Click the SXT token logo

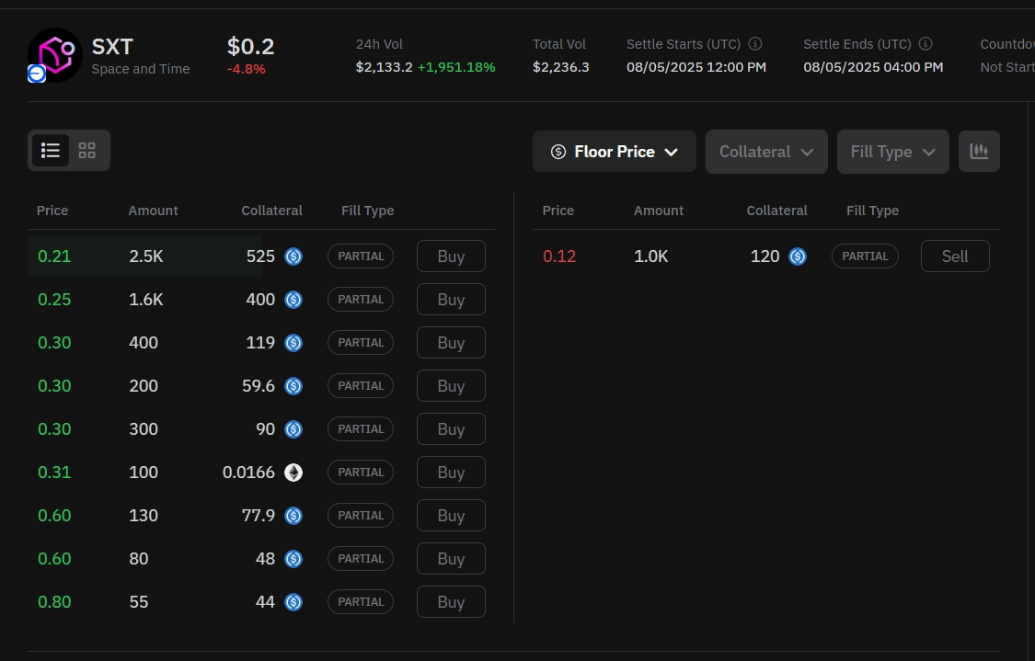tap(55, 55)
